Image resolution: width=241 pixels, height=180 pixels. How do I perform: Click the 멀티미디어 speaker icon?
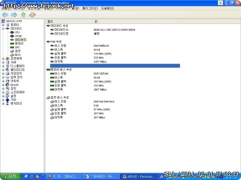pos(8,70)
